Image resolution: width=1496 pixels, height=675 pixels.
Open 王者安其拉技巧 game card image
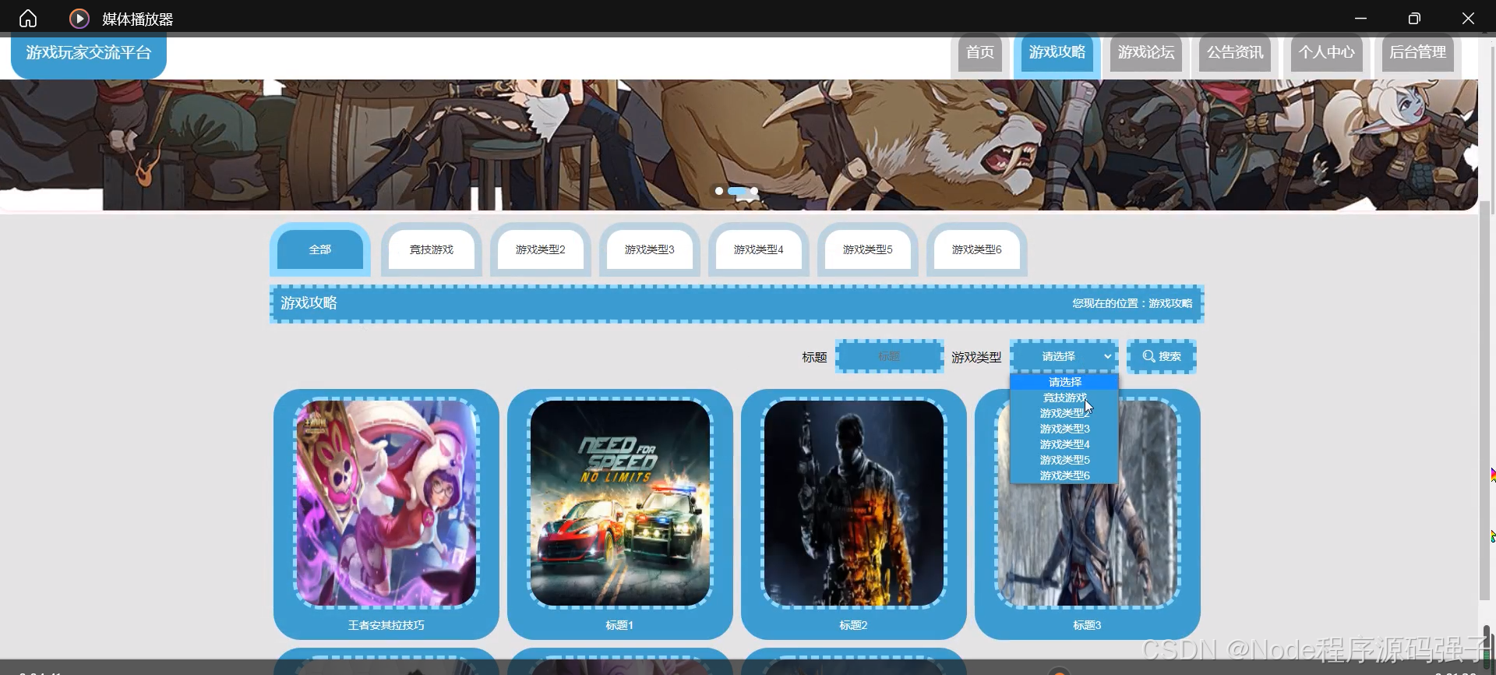(x=386, y=504)
